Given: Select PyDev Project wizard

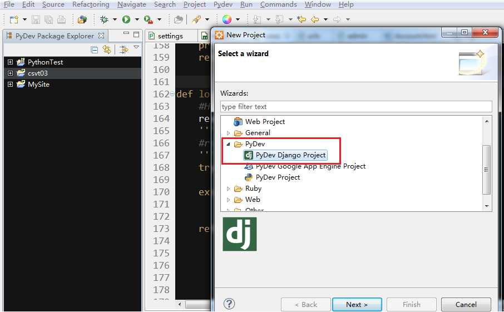Looking at the screenshot, I should [278, 177].
